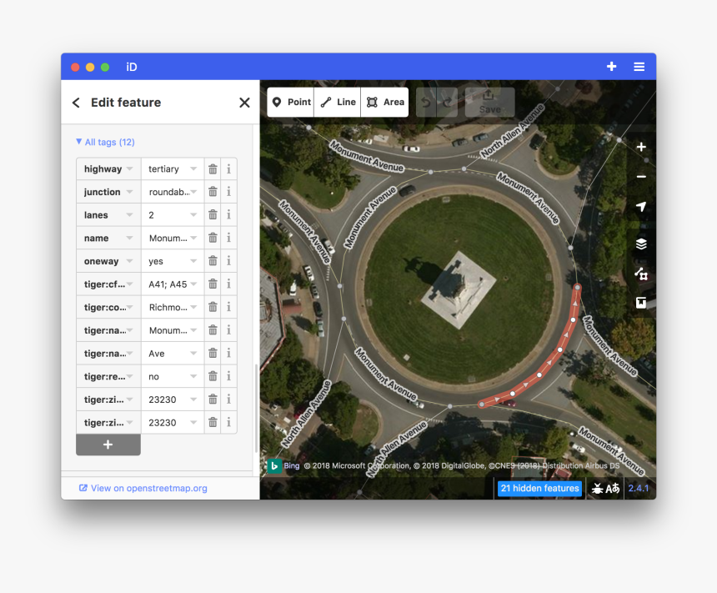Switch to Area drawing mode
This screenshot has height=593, width=717.
click(385, 103)
